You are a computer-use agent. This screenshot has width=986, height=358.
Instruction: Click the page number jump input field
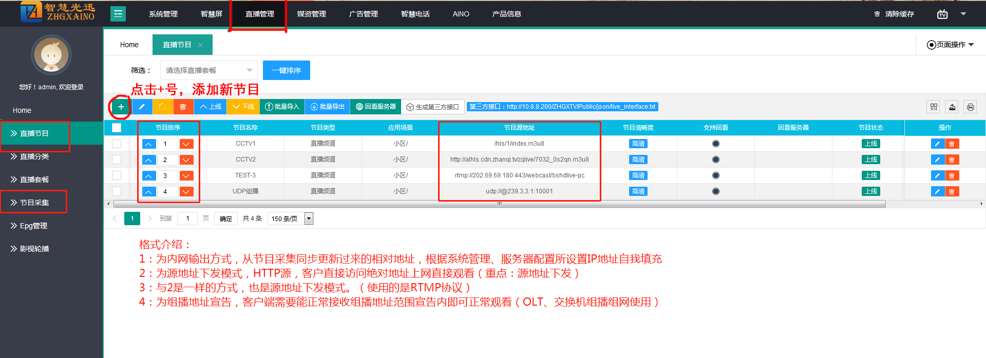188,218
